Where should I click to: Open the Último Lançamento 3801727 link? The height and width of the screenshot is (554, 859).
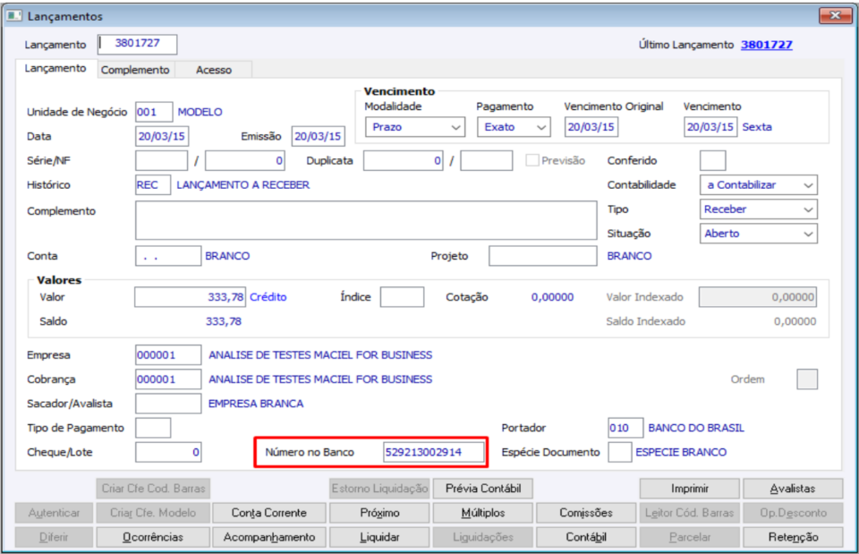(767, 45)
